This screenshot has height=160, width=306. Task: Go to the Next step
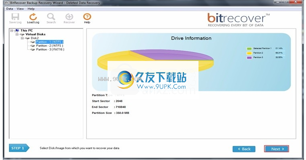(276, 149)
